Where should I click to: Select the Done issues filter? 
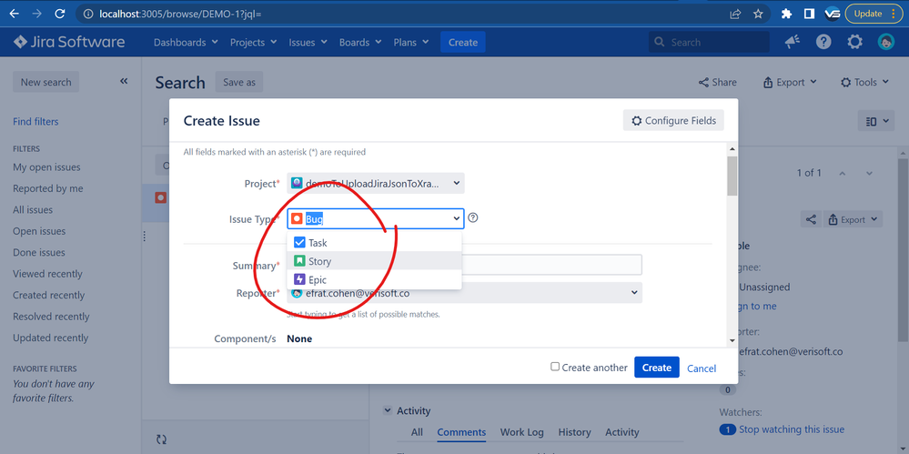click(x=39, y=253)
